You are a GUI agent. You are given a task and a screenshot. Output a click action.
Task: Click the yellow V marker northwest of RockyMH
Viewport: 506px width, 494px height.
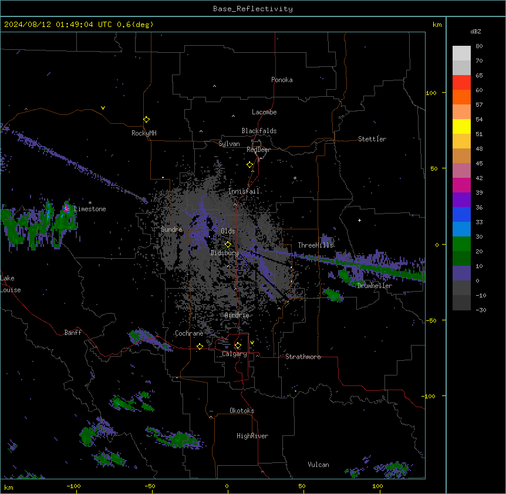click(x=103, y=108)
